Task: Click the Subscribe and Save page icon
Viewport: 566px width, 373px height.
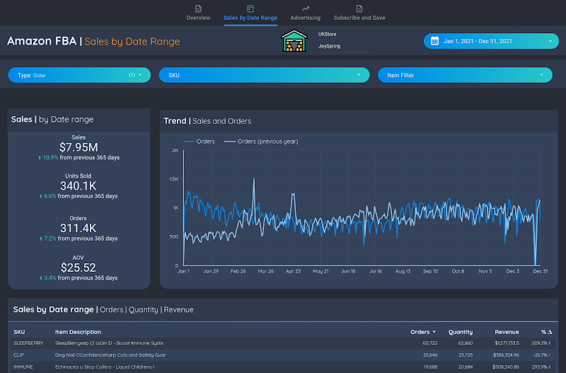Action: coord(359,8)
